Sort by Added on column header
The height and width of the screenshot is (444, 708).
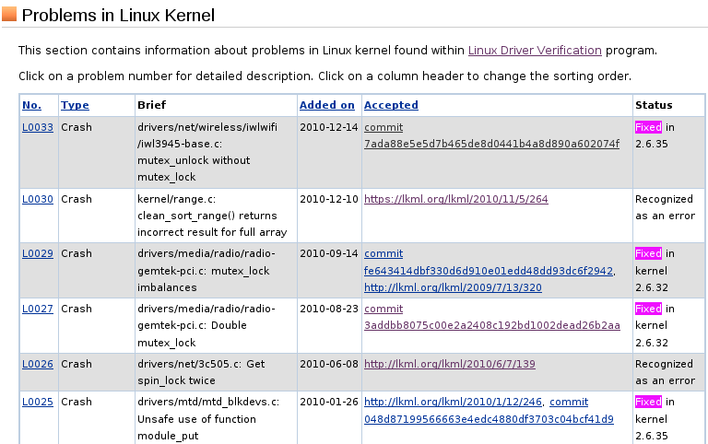[327, 105]
